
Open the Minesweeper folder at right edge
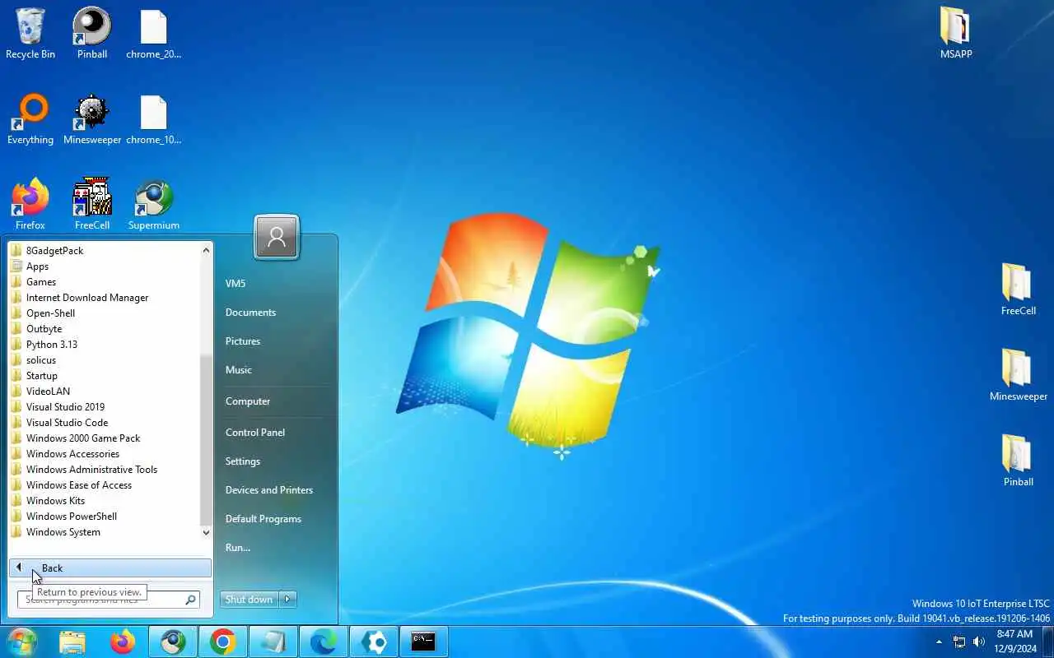pyautogui.click(x=1018, y=375)
